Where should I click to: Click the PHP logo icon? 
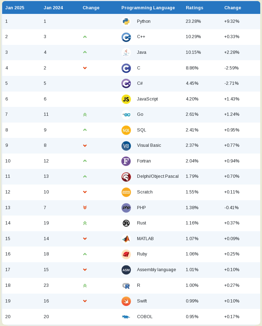pyautogui.click(x=126, y=208)
